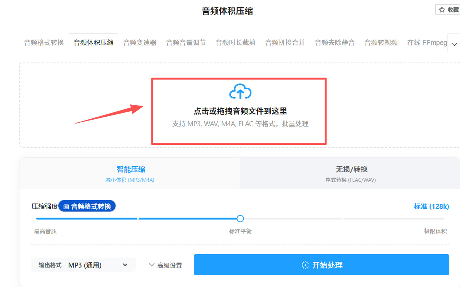Expand the tab overflow chevron

(454, 44)
